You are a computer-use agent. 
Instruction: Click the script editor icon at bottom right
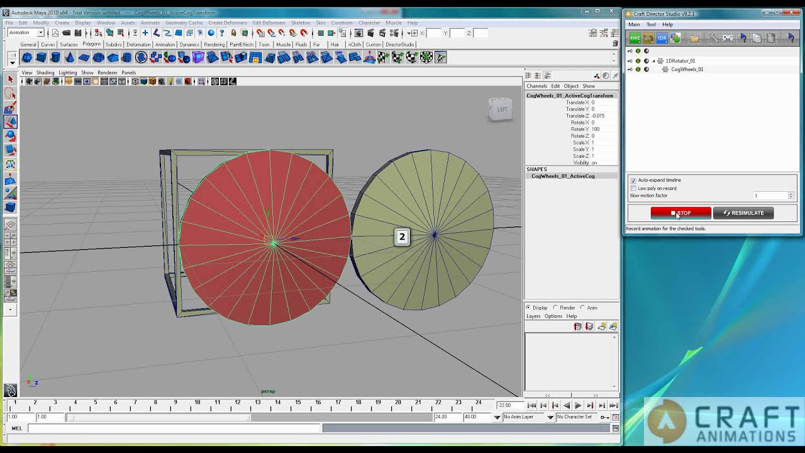(616, 428)
